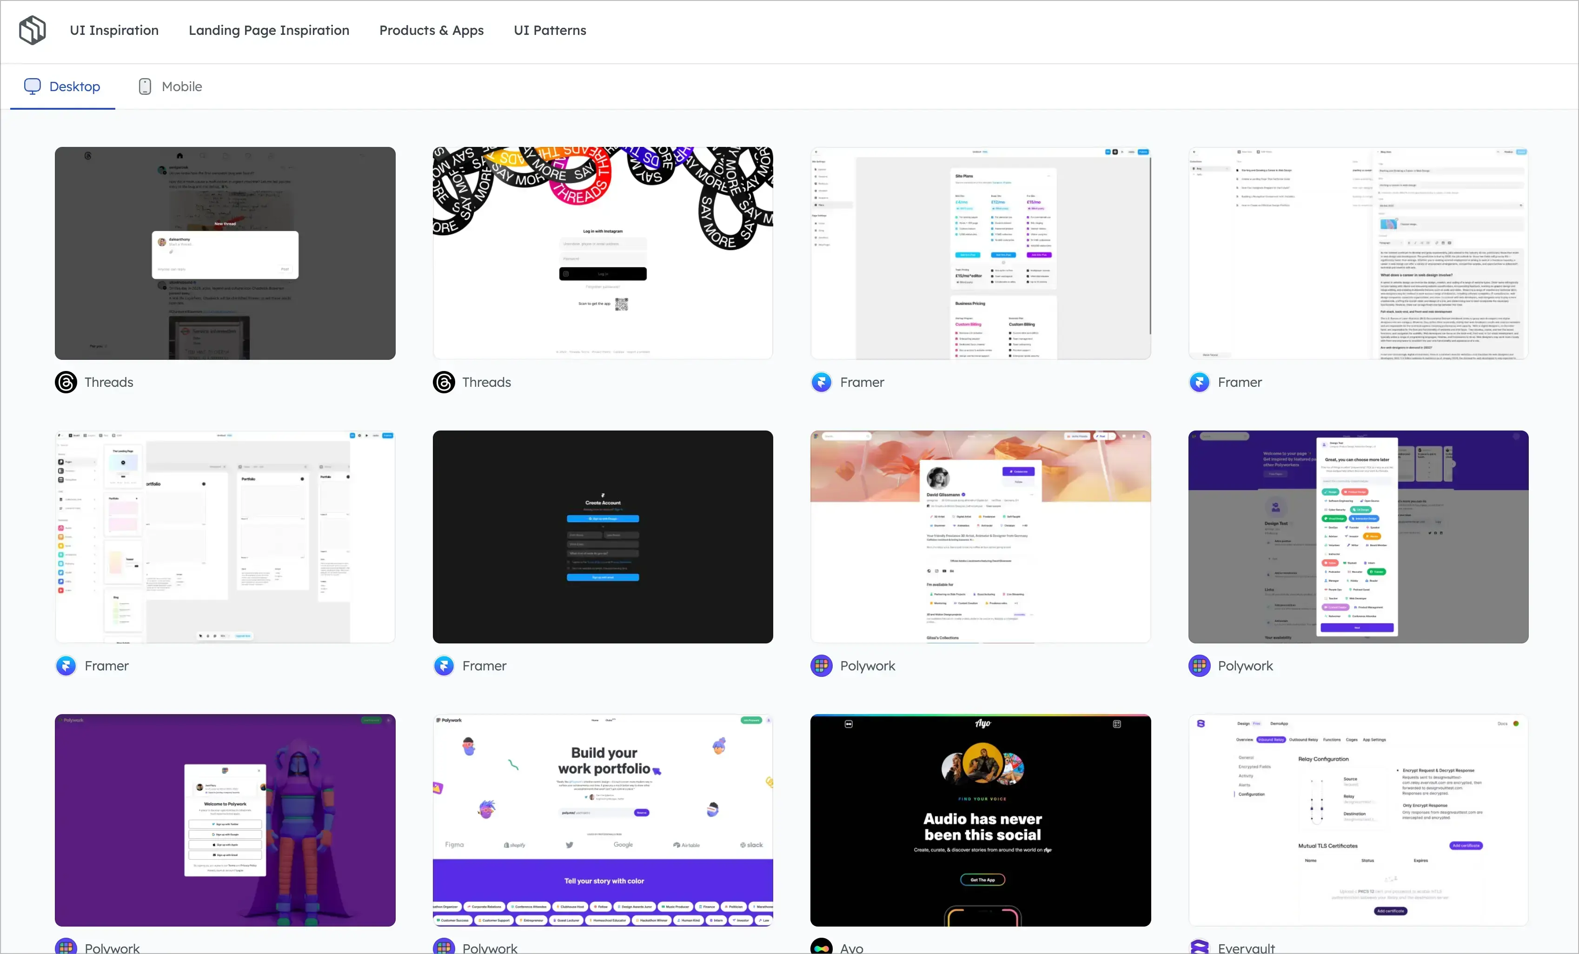Click the Threads logo under the login page screenshot
The image size is (1579, 954).
444,383
